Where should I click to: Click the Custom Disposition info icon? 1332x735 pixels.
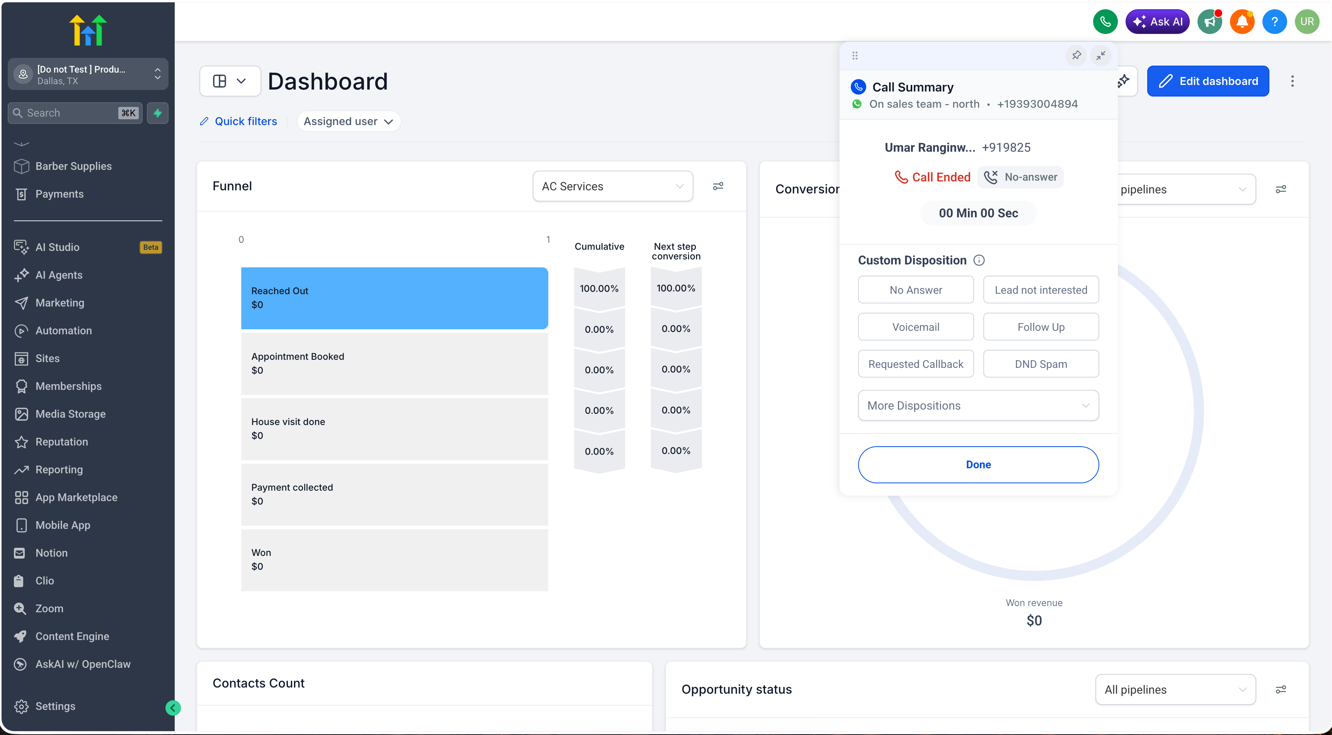[979, 260]
